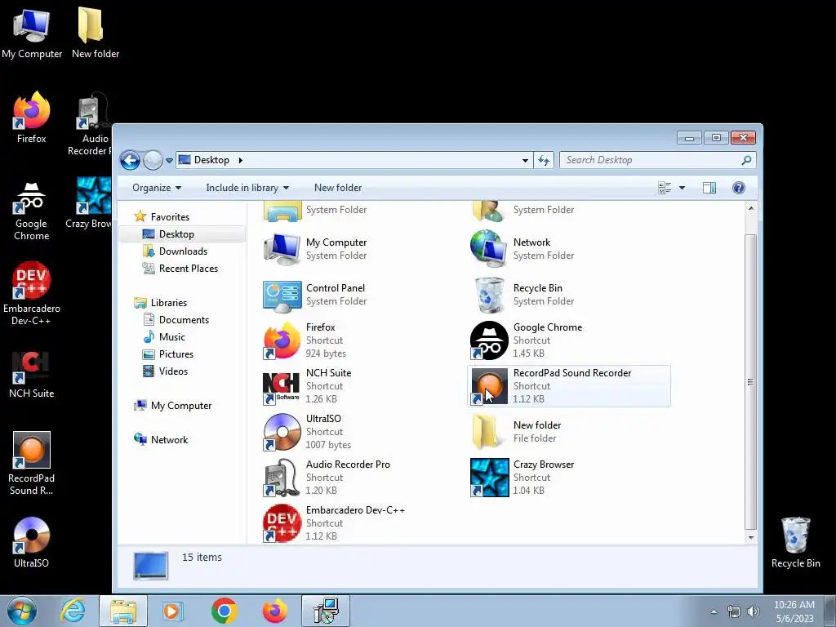The image size is (836, 627).
Task: Open the Music library
Action: pyautogui.click(x=171, y=337)
